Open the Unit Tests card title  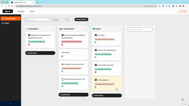101,35
